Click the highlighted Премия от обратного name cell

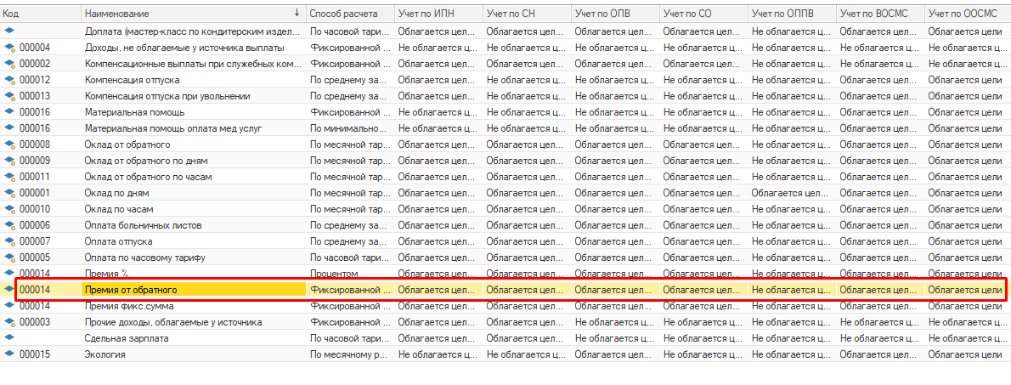point(194,290)
